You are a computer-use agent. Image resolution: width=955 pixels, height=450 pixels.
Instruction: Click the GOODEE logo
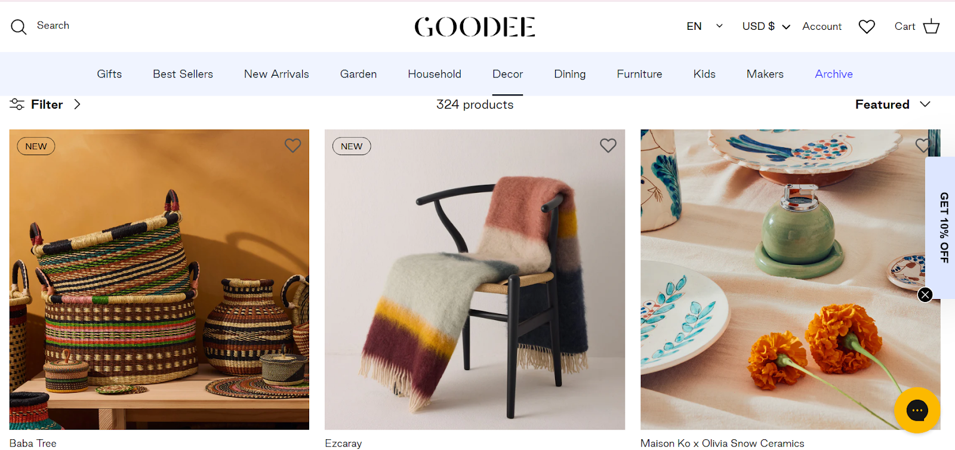point(475,27)
